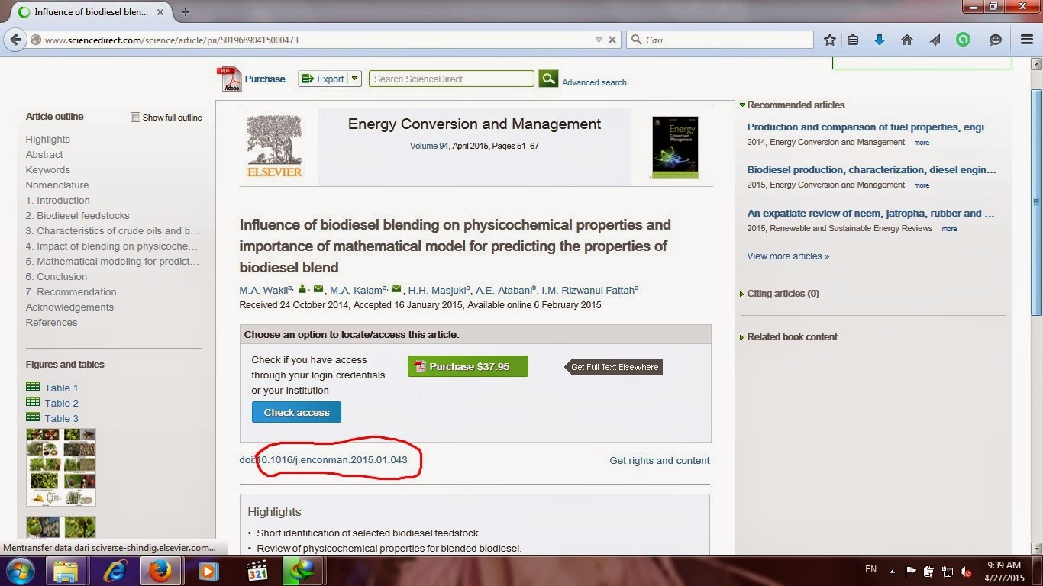Image resolution: width=1043 pixels, height=586 pixels.
Task: Open the Firefox hamburger menu
Action: click(x=1027, y=40)
